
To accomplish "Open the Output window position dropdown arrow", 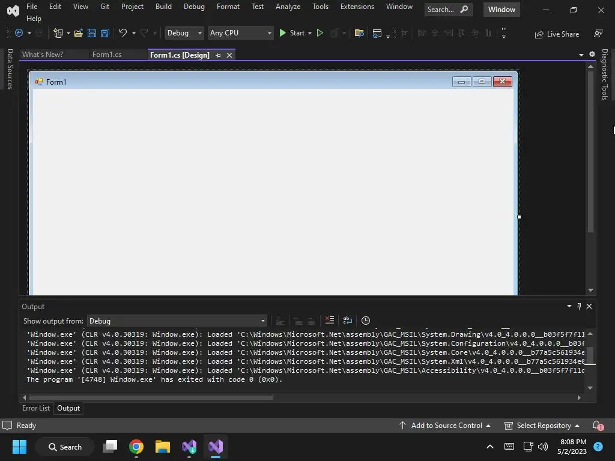I will [x=569, y=306].
